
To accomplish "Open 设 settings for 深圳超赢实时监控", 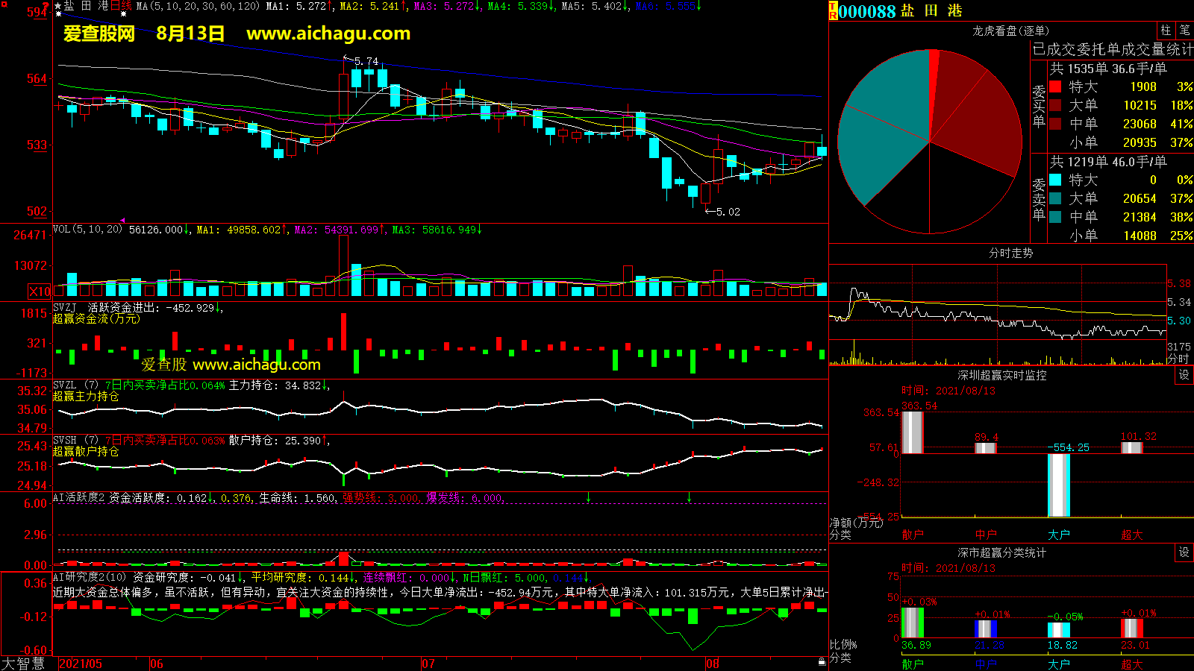I will [x=1184, y=375].
